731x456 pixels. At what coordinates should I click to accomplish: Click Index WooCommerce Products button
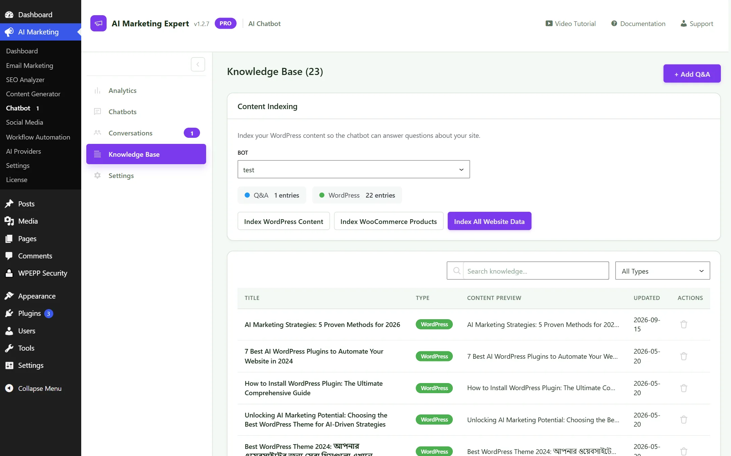point(389,221)
